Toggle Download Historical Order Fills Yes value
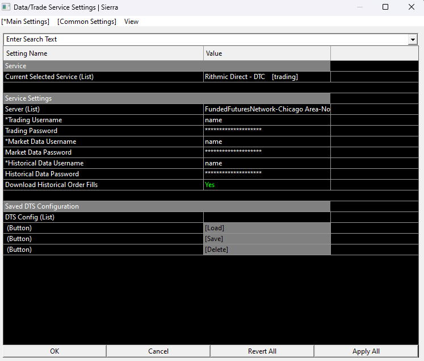The image size is (424, 361). coord(267,185)
